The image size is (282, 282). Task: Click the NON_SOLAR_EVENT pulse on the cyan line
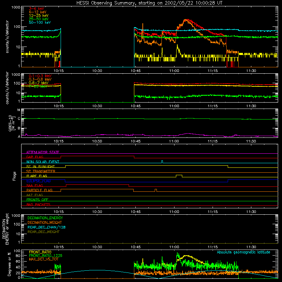point(162,162)
